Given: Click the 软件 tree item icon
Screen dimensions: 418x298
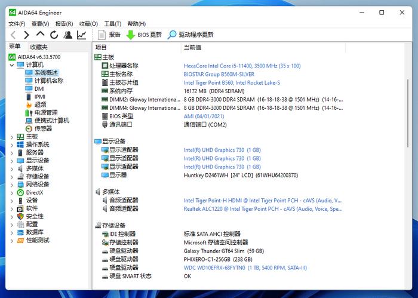Looking at the screenshot, I should pos(20,208).
